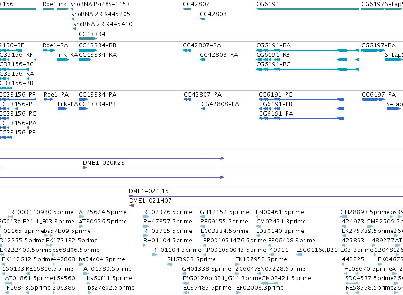
Task: Select the link-RA transcript
Action: pyautogui.click(x=63, y=60)
